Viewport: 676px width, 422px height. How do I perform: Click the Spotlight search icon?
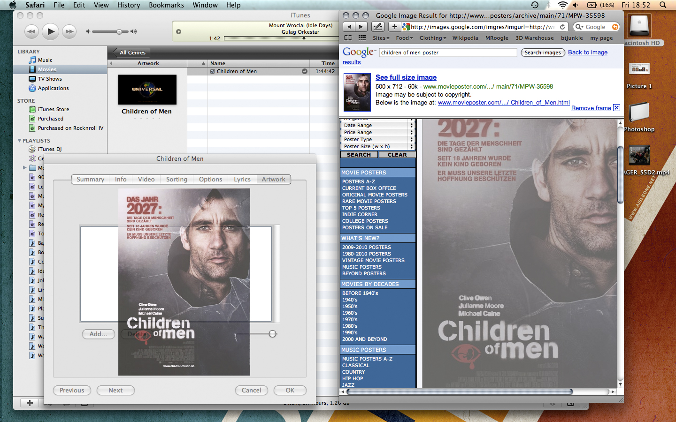click(663, 5)
